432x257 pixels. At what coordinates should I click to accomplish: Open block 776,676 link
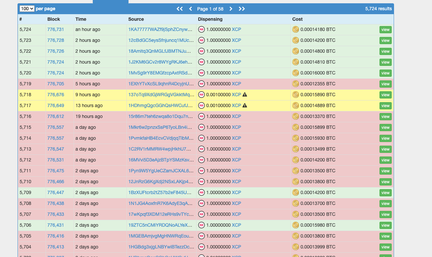(55, 95)
